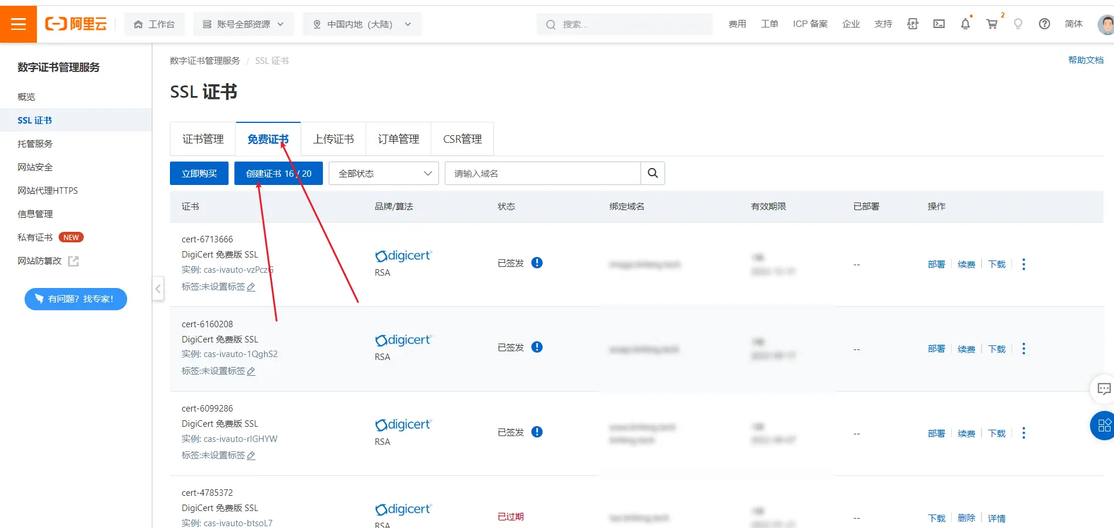The width and height of the screenshot is (1114, 528).
Task: Edit tag of cert-6099286
Action: (251, 455)
